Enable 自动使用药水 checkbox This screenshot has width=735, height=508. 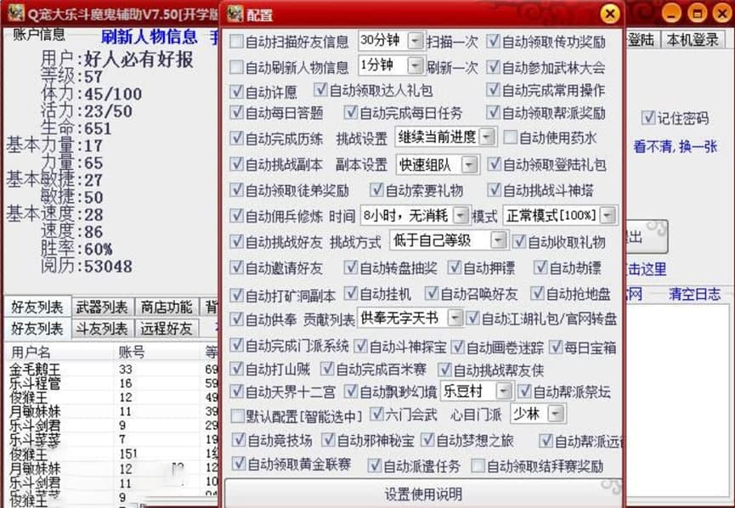(510, 138)
